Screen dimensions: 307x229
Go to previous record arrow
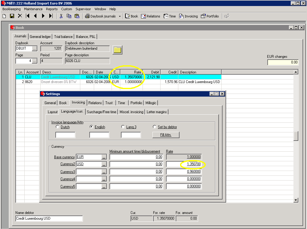(35, 16)
